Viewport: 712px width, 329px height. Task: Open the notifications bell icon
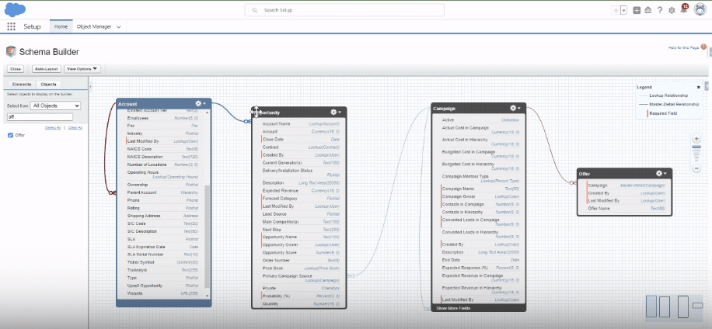point(684,10)
